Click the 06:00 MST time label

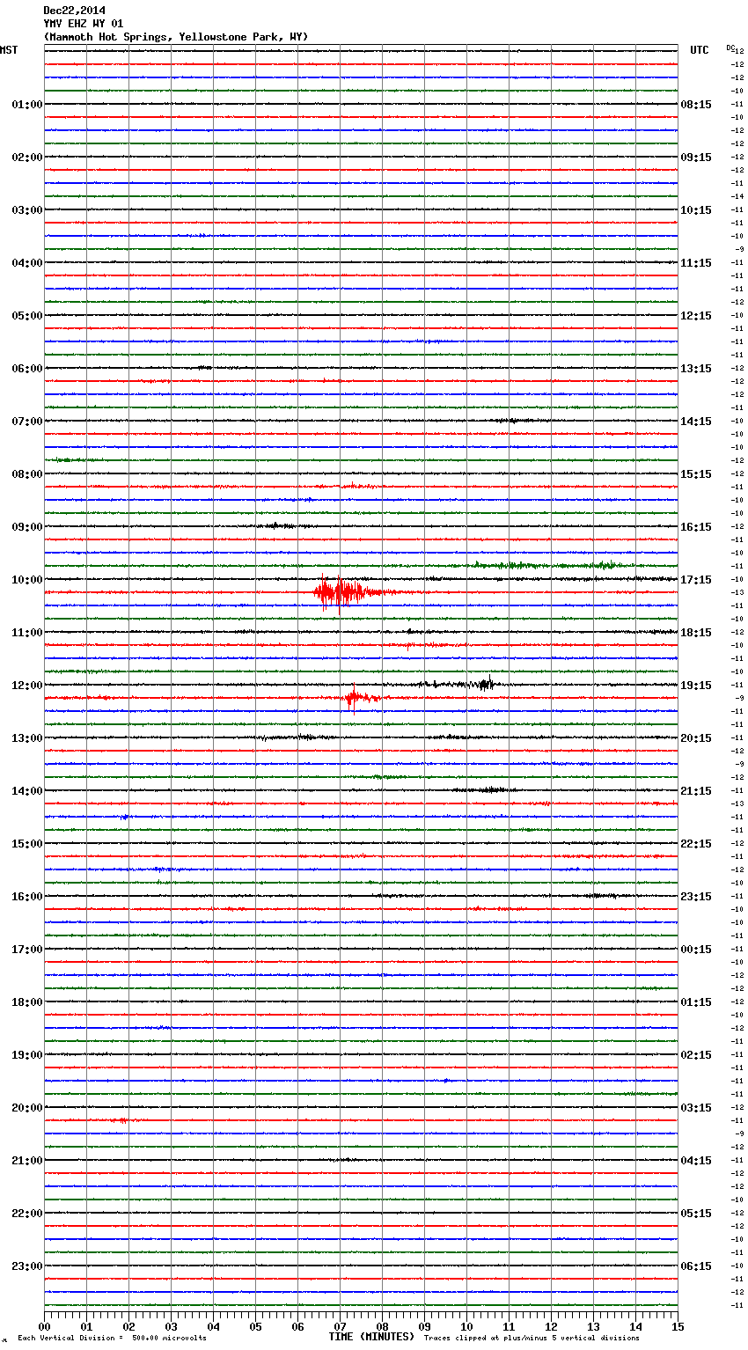coord(27,369)
